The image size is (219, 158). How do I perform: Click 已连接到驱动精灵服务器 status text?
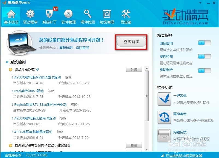tap(184, 156)
